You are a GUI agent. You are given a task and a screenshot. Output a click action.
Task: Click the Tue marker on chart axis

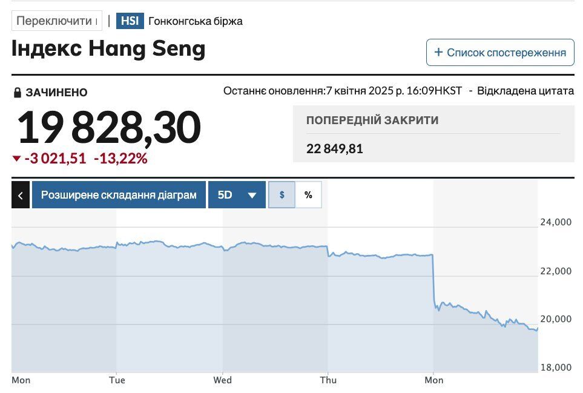click(x=117, y=380)
